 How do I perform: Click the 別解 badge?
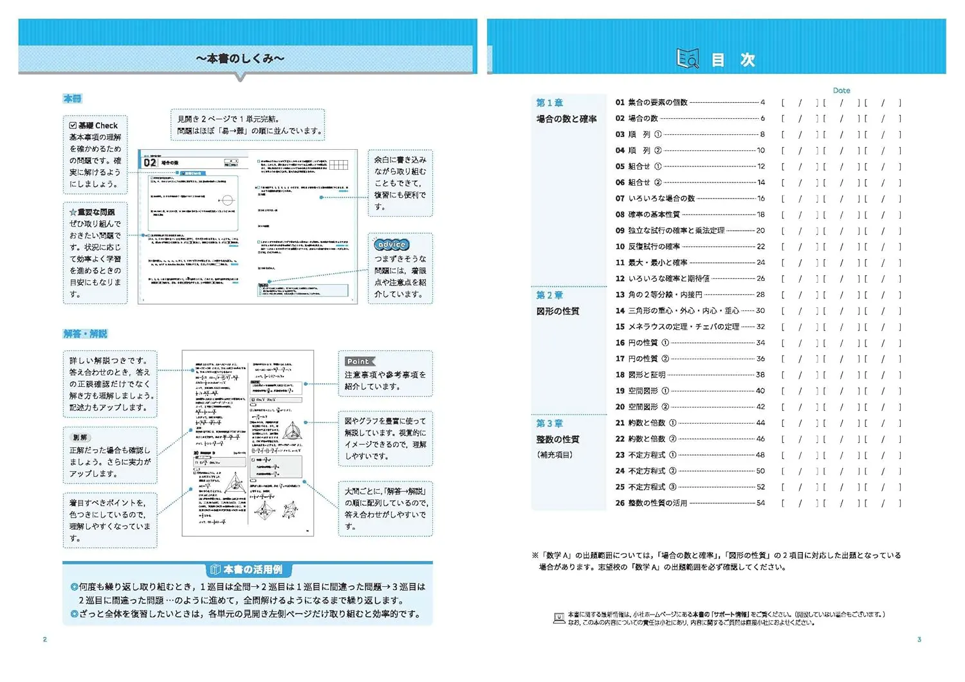(80, 438)
